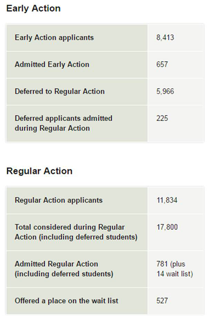This screenshot has height=316, width=207.
Task: Click the 781 plus 14 wait list value
Action: pos(175,269)
